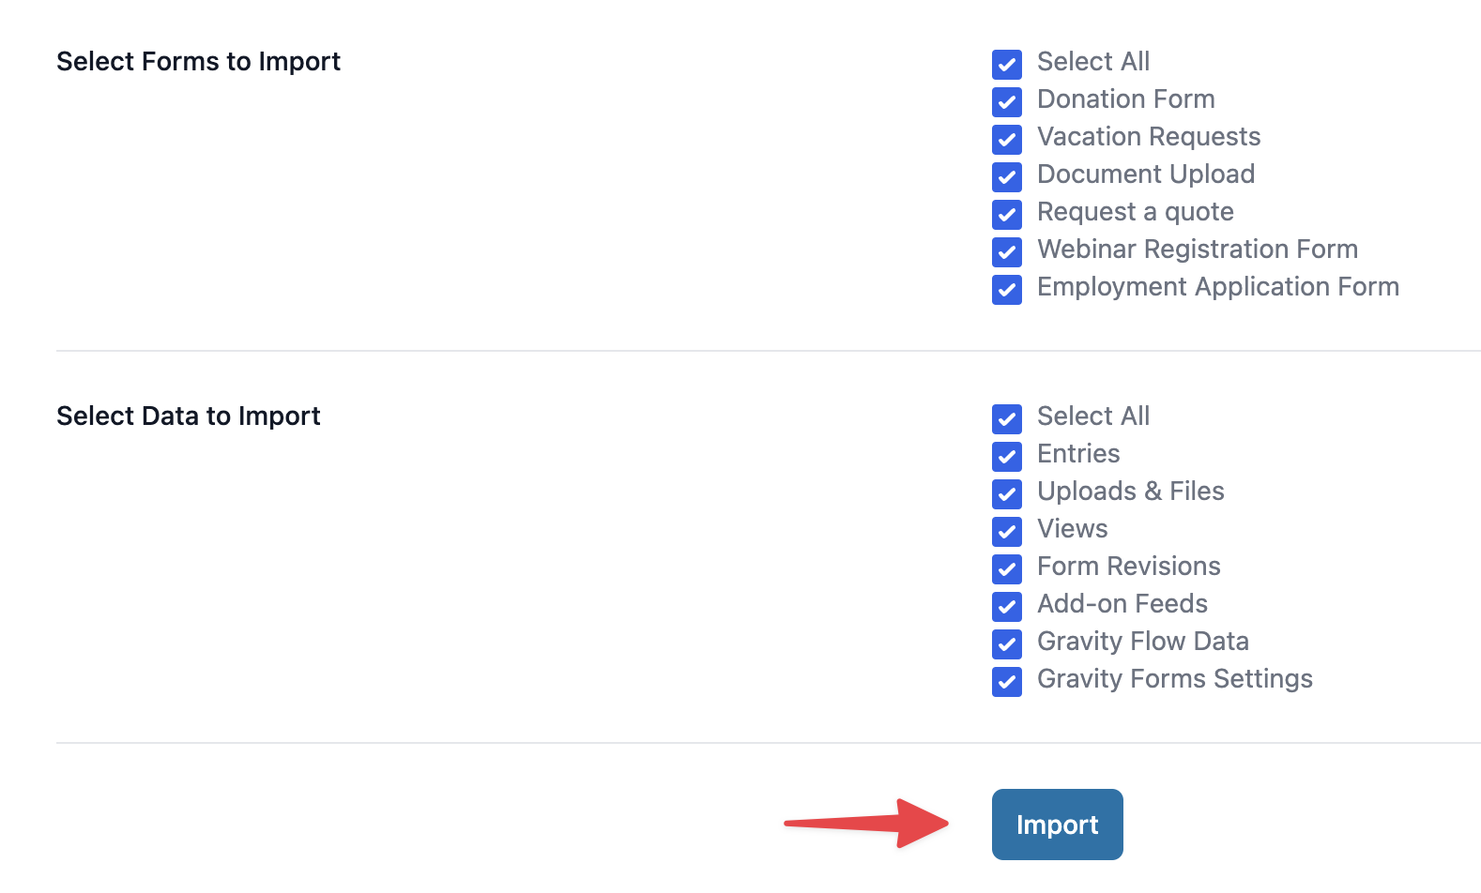Viewport: 1481px width, 893px height.
Task: Deselect Employment Application Form checkbox
Action: pyautogui.click(x=1007, y=290)
